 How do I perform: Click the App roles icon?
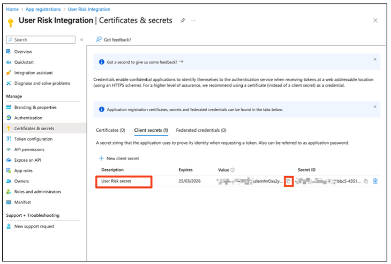(x=9, y=170)
